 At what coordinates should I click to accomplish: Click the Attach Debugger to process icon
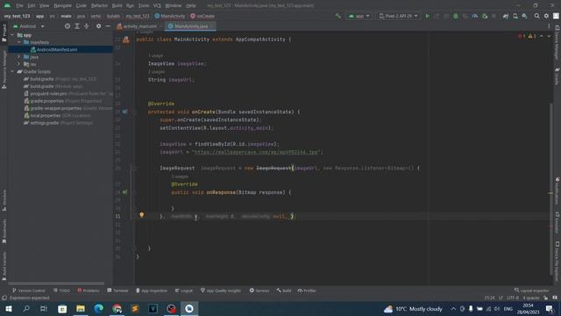pos(485,16)
